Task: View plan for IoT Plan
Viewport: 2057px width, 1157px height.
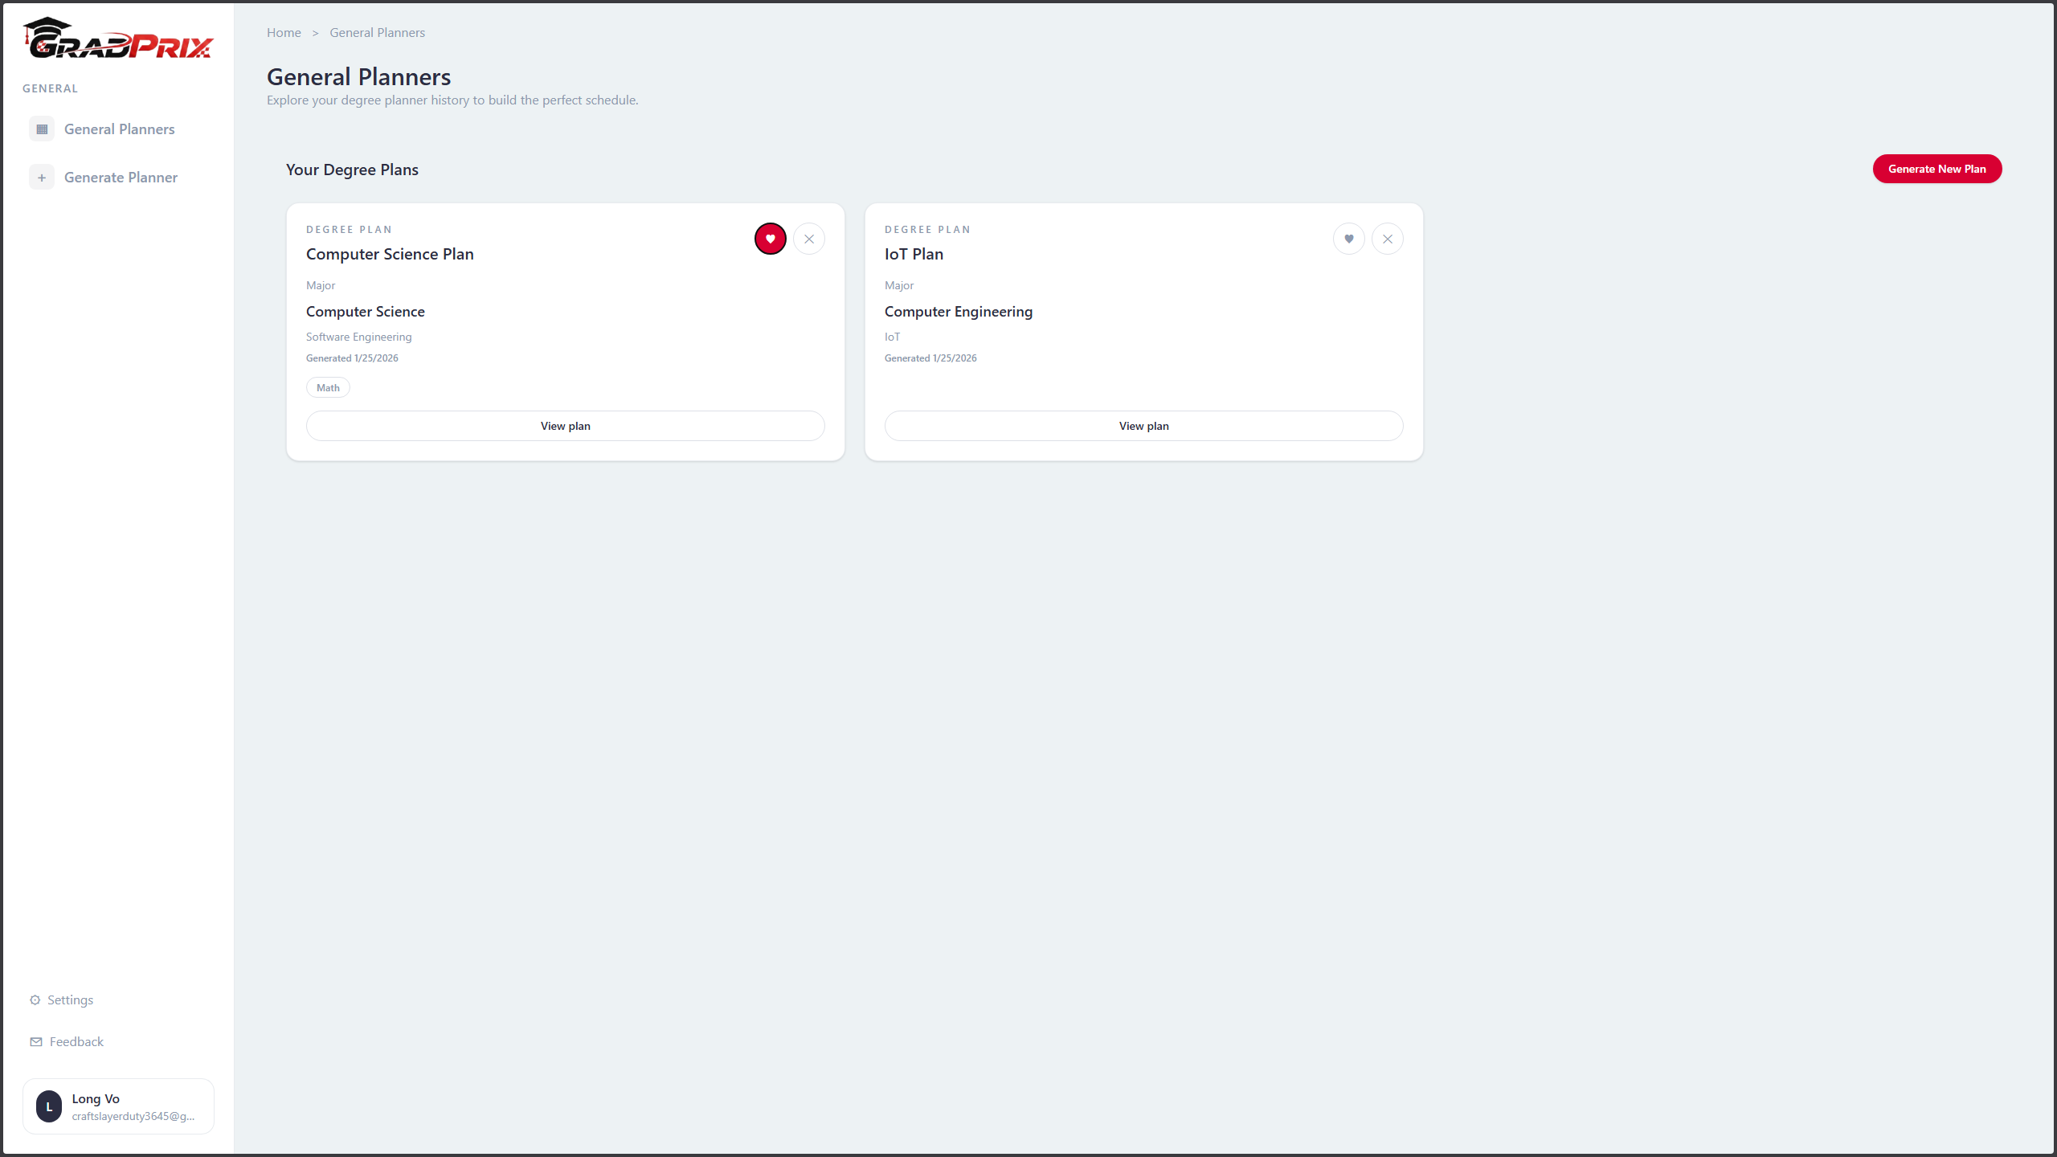Action: tap(1143, 426)
